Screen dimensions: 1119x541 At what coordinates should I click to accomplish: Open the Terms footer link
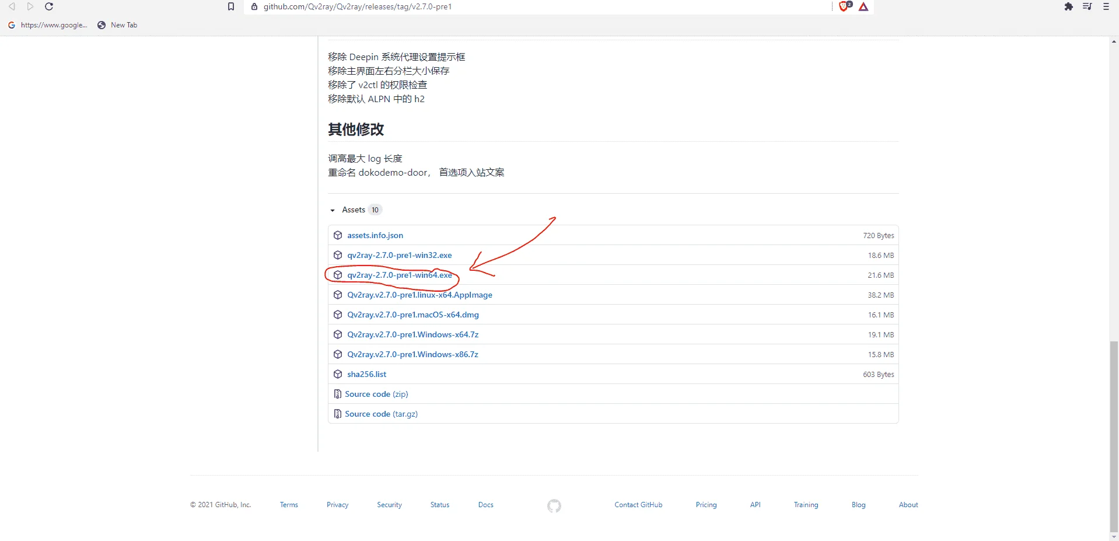point(289,505)
